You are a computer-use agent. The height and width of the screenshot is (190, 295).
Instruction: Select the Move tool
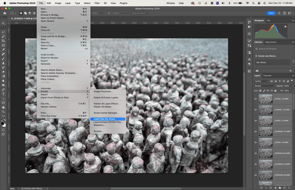coord(3,23)
